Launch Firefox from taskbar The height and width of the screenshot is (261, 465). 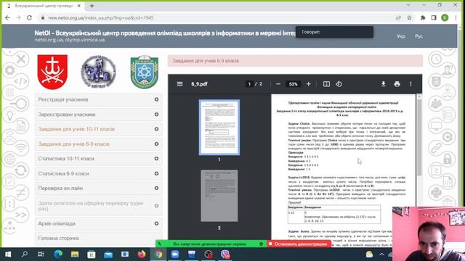tap(142, 254)
